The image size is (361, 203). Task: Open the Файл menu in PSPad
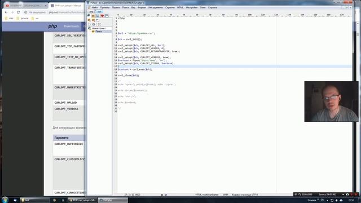click(95, 7)
